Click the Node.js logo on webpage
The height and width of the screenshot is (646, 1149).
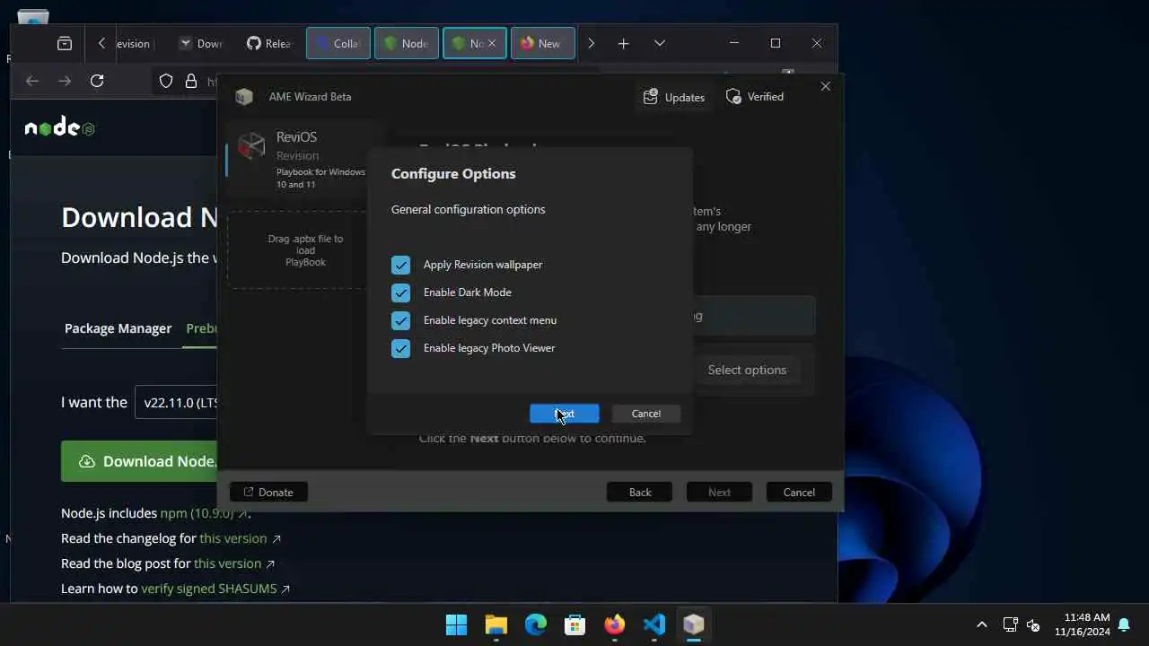click(x=59, y=127)
